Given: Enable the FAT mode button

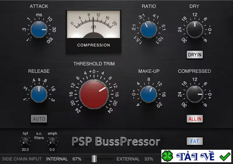Looking at the screenshot, I should pyautogui.click(x=195, y=141).
